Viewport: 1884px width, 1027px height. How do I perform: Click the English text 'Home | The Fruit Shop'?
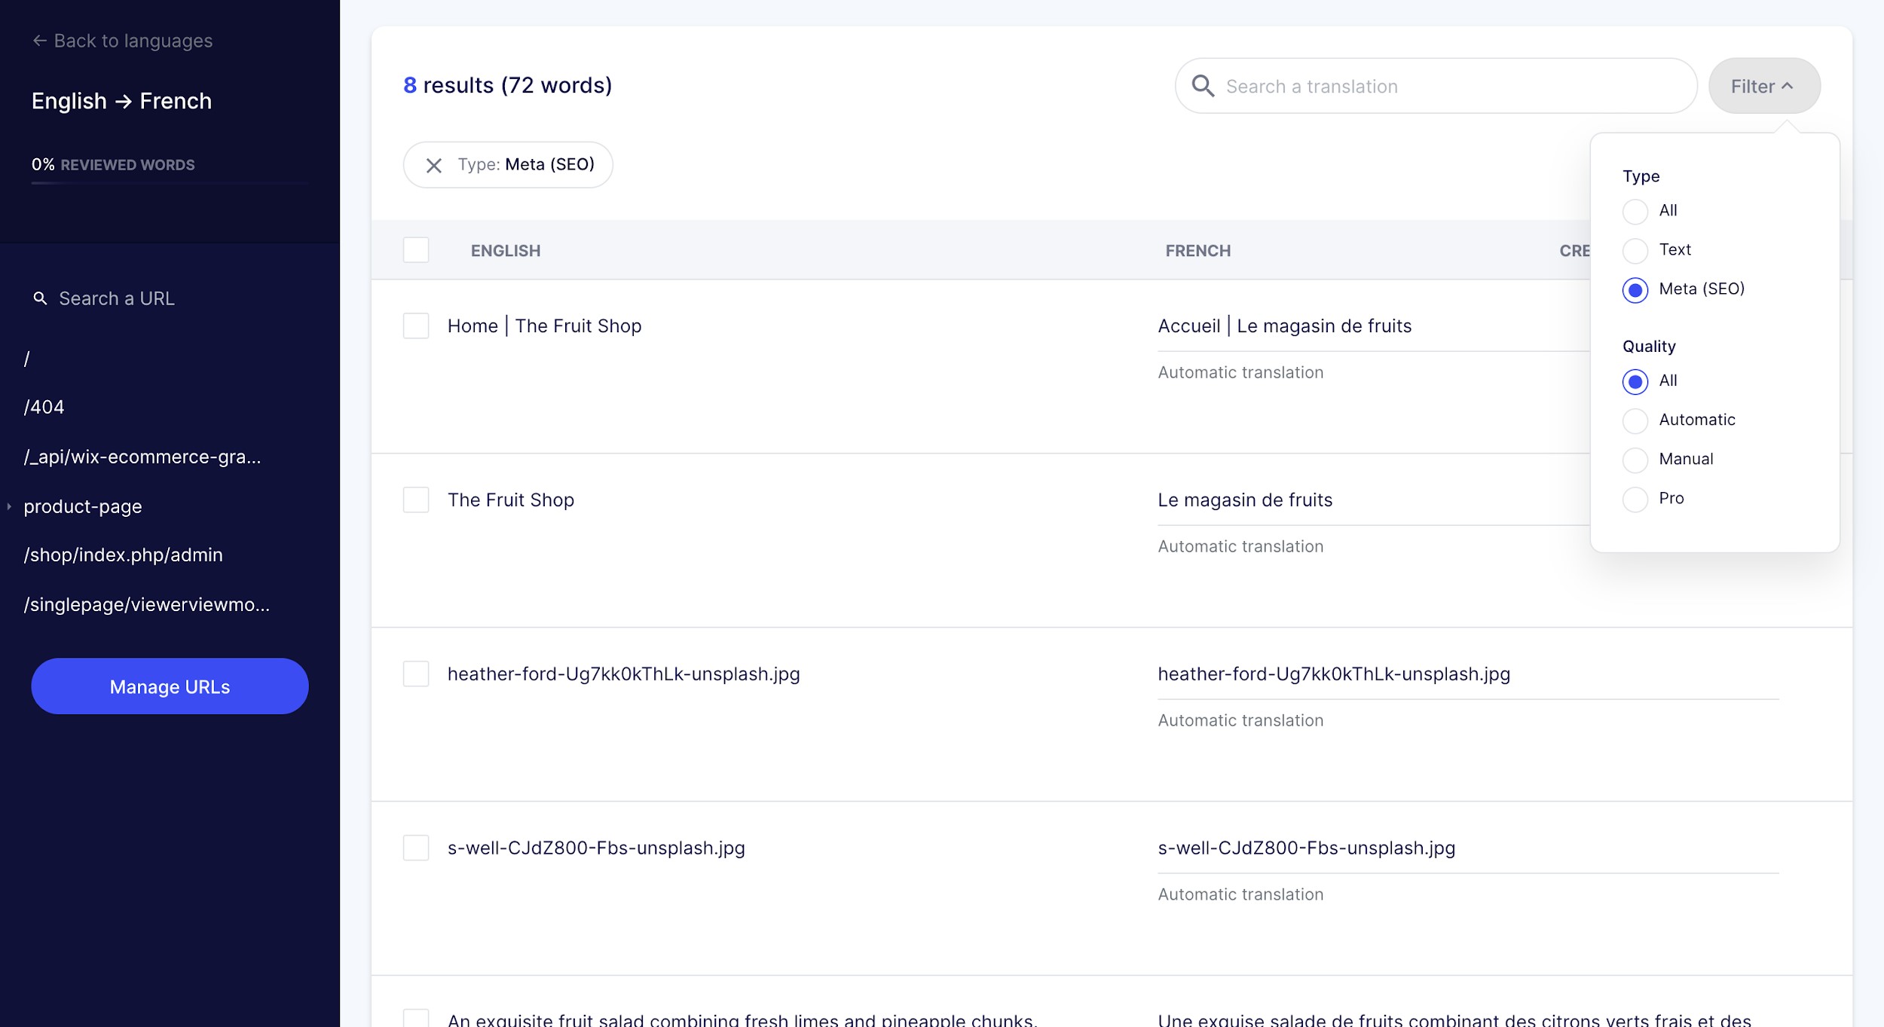pyautogui.click(x=545, y=326)
